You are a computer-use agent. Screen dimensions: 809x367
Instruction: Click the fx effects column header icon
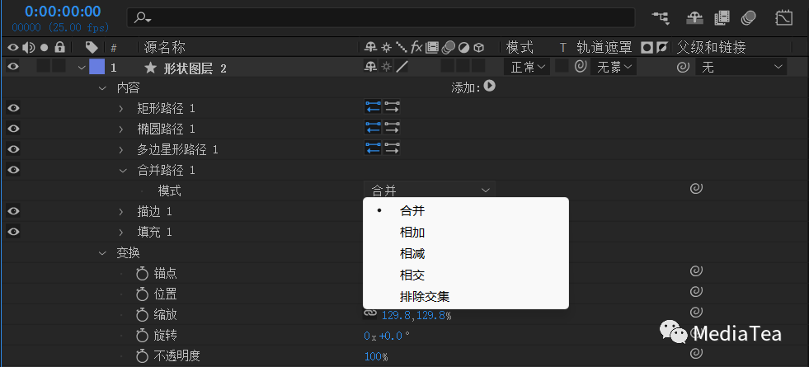pyautogui.click(x=416, y=48)
